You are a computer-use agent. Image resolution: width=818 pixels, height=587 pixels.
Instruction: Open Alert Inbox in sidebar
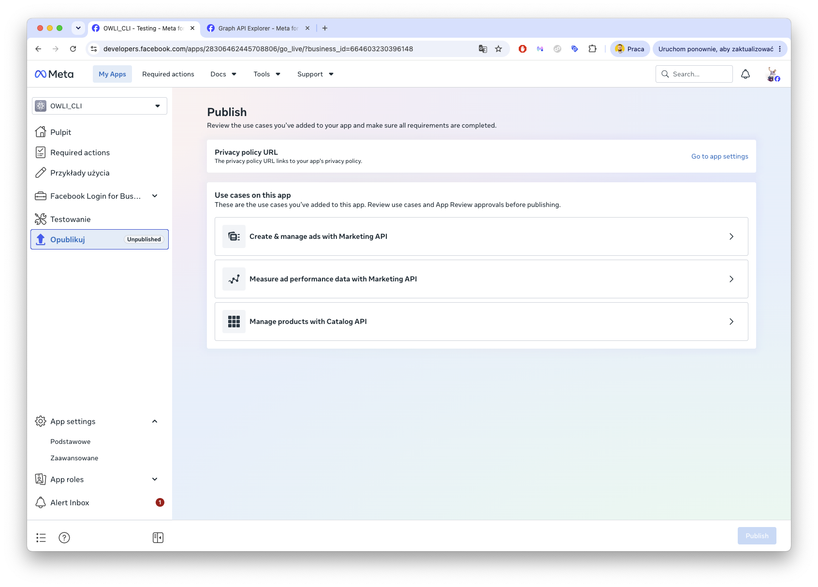(x=100, y=502)
